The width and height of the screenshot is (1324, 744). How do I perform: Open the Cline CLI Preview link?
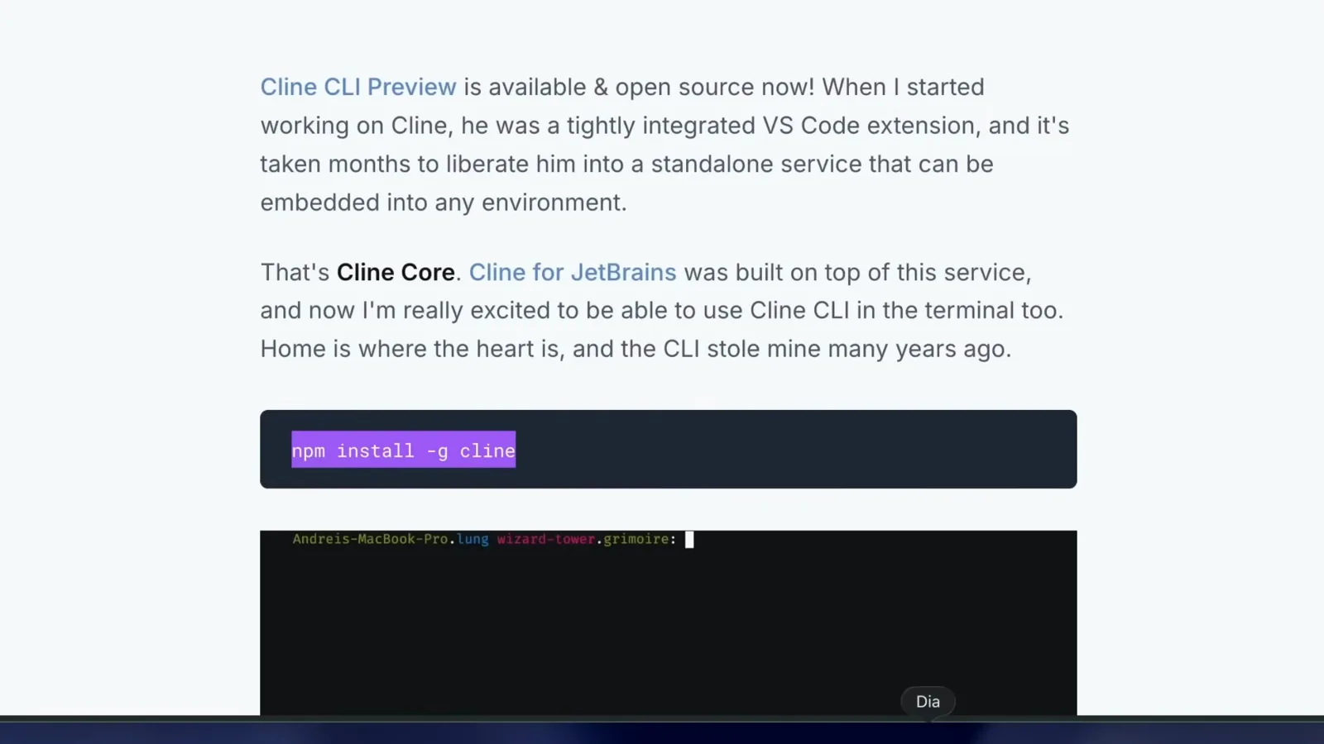click(x=358, y=87)
